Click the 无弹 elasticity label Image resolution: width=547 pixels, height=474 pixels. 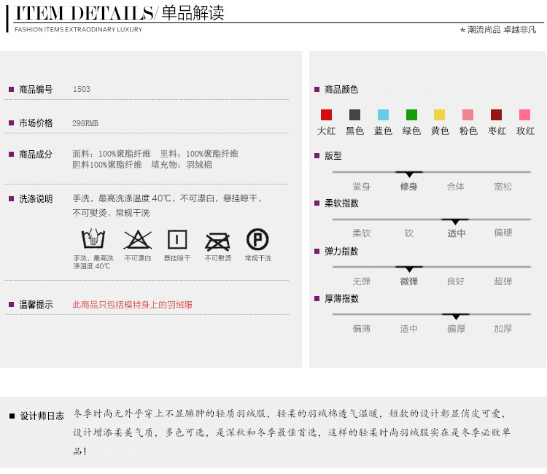pyautogui.click(x=362, y=281)
